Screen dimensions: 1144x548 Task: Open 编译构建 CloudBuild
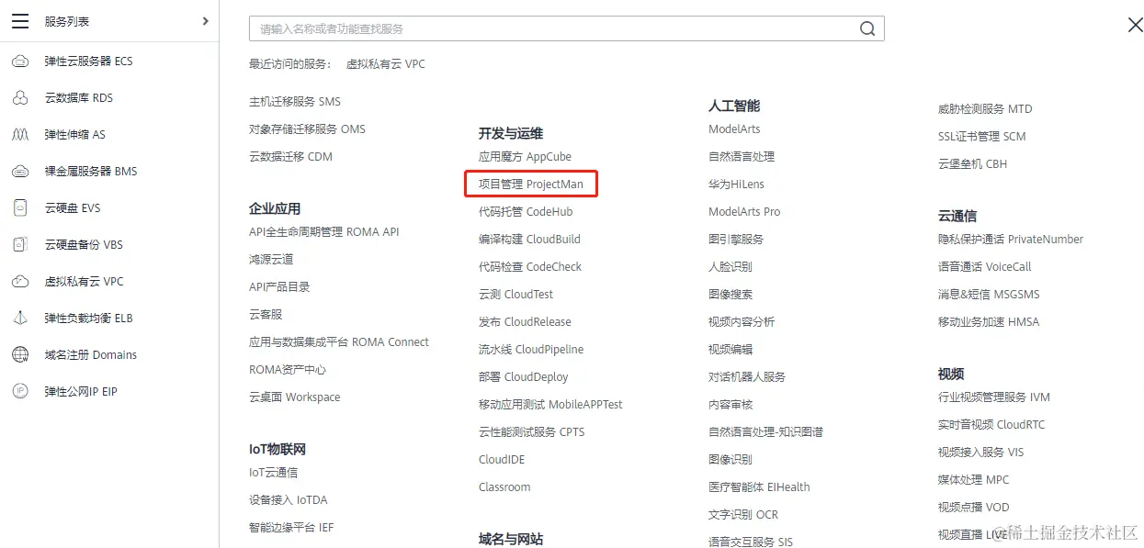529,240
